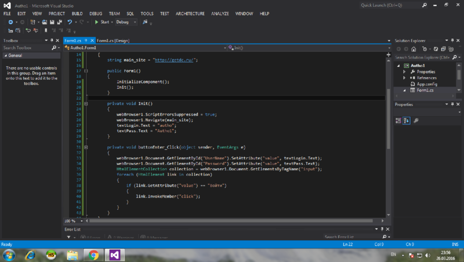
Task: Click the Quick Launch input field
Action: coord(390,5)
